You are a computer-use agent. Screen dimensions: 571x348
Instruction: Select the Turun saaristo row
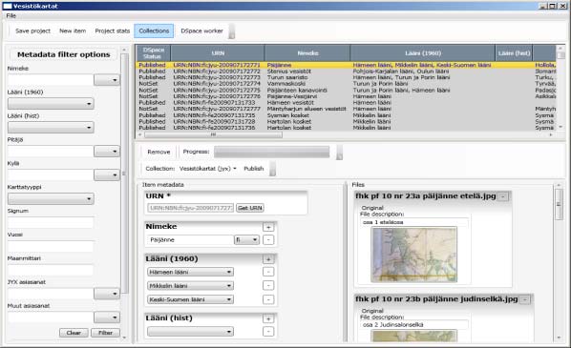tap(346, 77)
